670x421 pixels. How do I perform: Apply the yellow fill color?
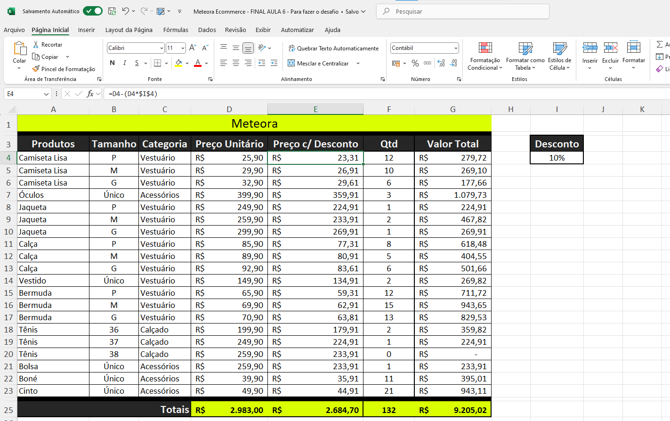[178, 63]
